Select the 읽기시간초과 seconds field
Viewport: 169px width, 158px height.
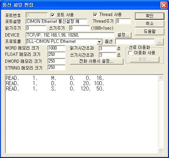click(107, 48)
